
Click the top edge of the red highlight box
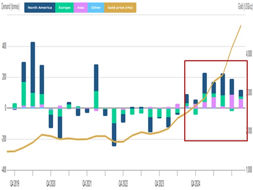[x=215, y=61]
